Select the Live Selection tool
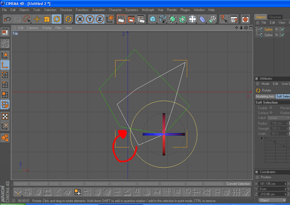This screenshot has height=205, width=290. pyautogui.click(x=27, y=19)
